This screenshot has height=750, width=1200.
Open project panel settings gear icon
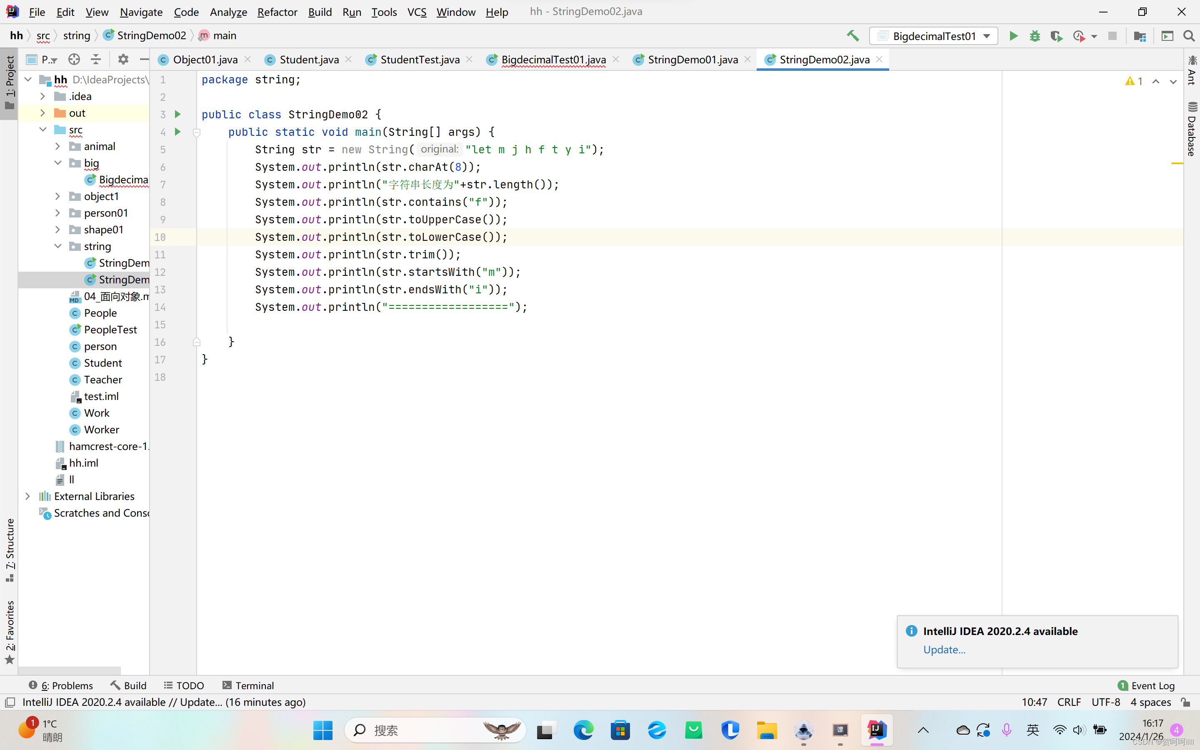click(x=122, y=60)
